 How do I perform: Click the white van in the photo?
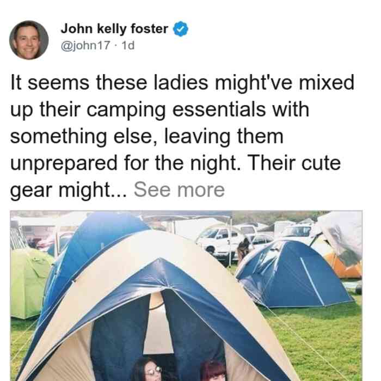(x=219, y=243)
